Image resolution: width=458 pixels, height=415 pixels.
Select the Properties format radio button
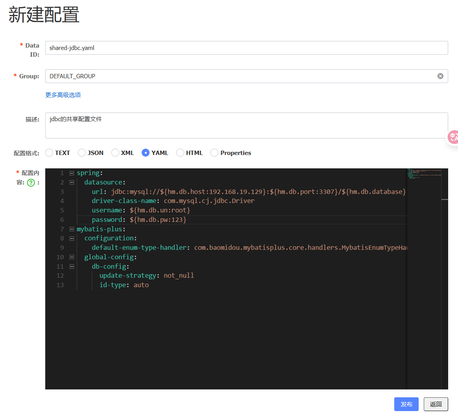pyautogui.click(x=214, y=153)
